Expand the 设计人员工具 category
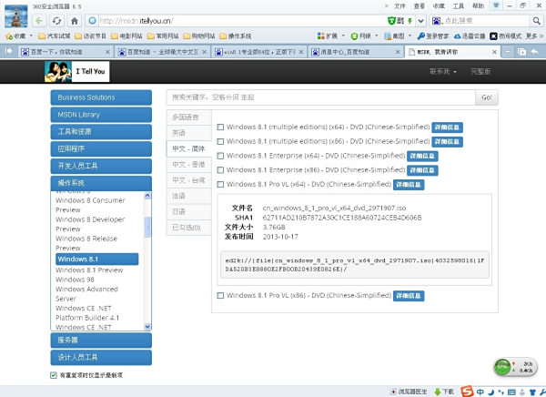Screen dimensions: 546x397 pyautogui.click(x=101, y=358)
